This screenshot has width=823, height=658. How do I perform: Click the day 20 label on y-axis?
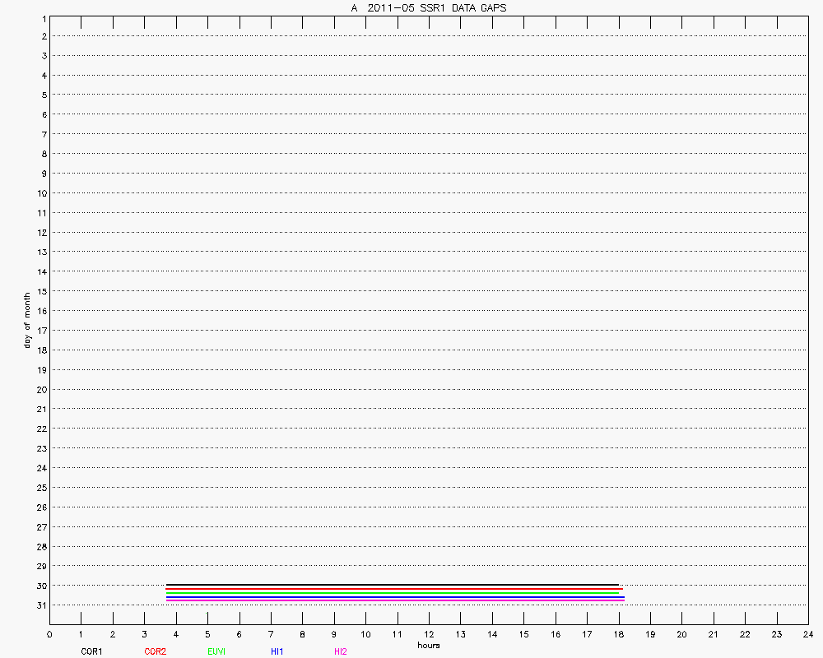[x=40, y=390]
